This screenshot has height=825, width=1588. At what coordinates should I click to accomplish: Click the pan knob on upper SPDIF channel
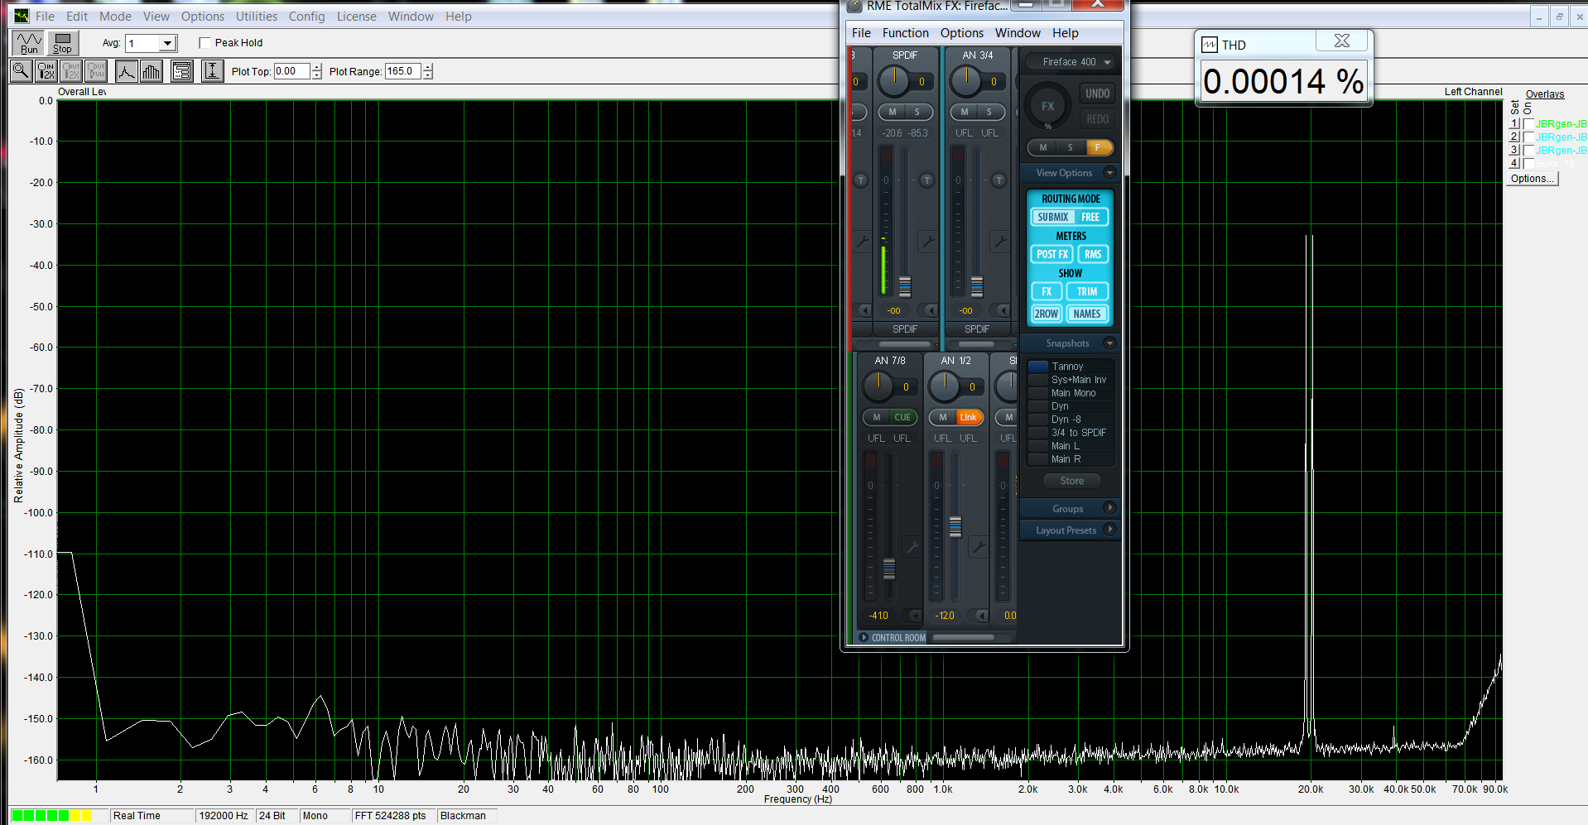(x=893, y=81)
